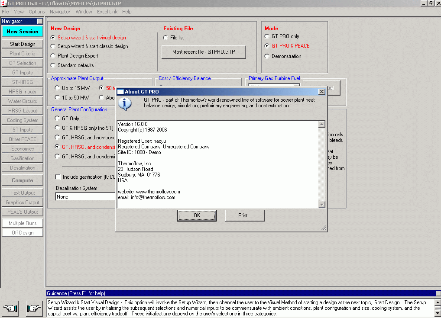Image resolution: width=441 pixels, height=318 pixels.
Task: Open the File menu
Action: [x=5, y=12]
